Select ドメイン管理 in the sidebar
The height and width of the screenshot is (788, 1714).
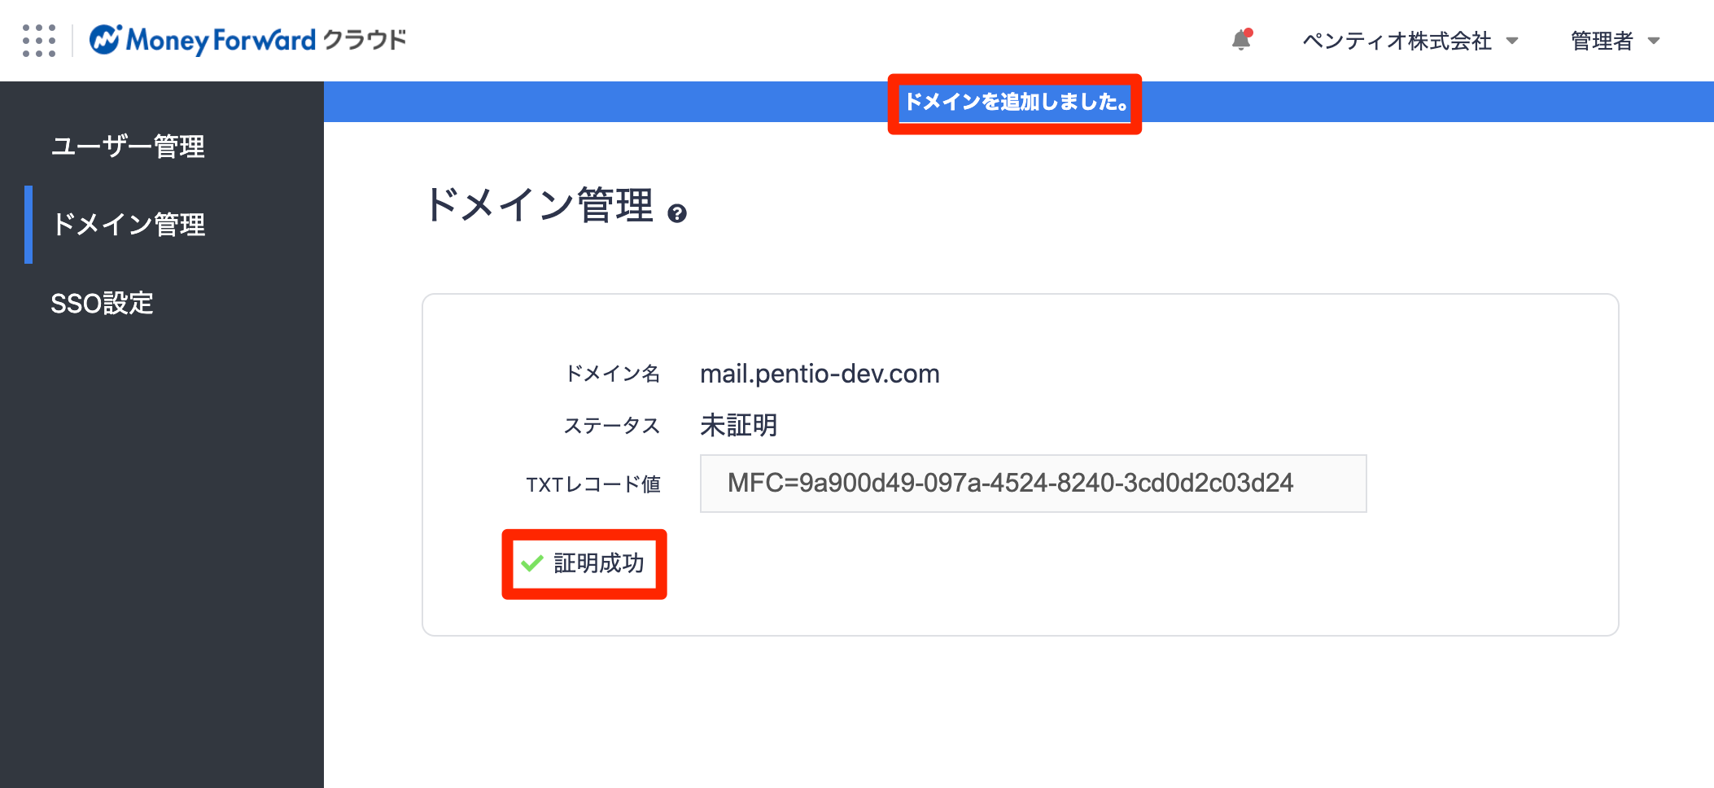tap(128, 225)
